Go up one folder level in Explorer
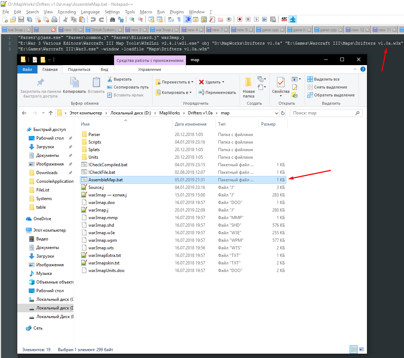This screenshot has width=404, height=358. click(x=51, y=113)
